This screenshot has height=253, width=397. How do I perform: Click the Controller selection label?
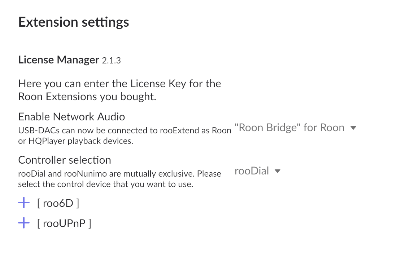(65, 160)
